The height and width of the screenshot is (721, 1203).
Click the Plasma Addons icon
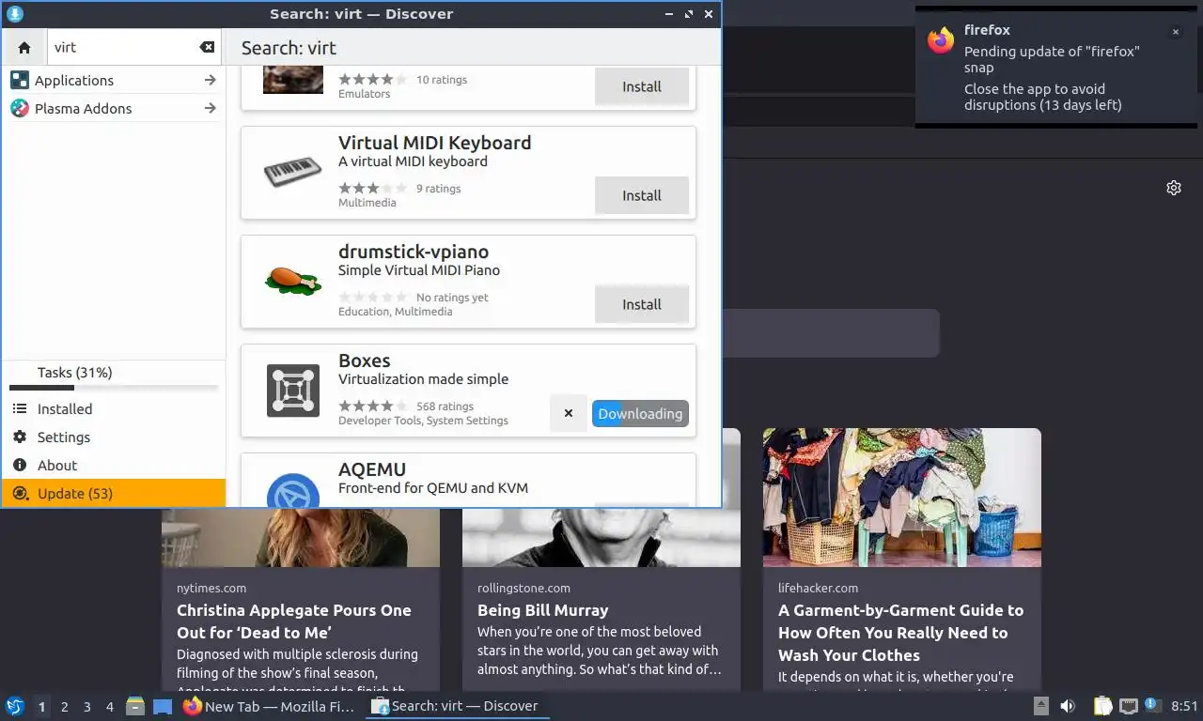(20, 109)
